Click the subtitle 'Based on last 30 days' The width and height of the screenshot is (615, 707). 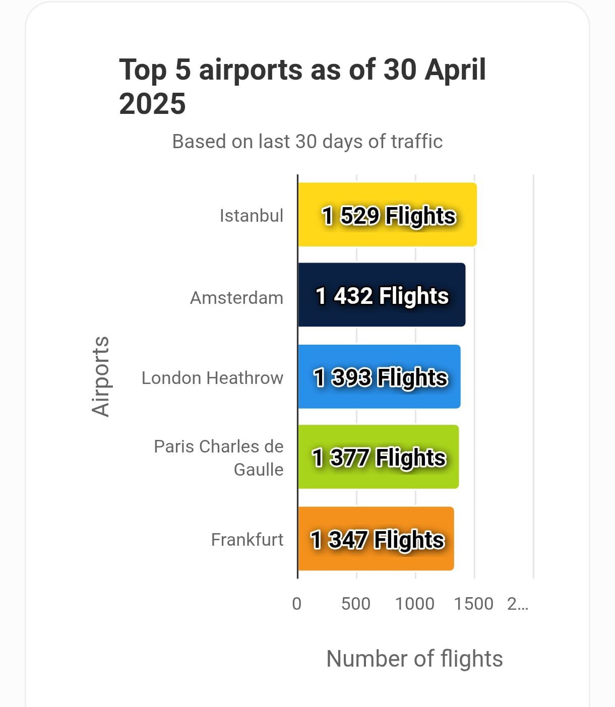click(x=307, y=142)
